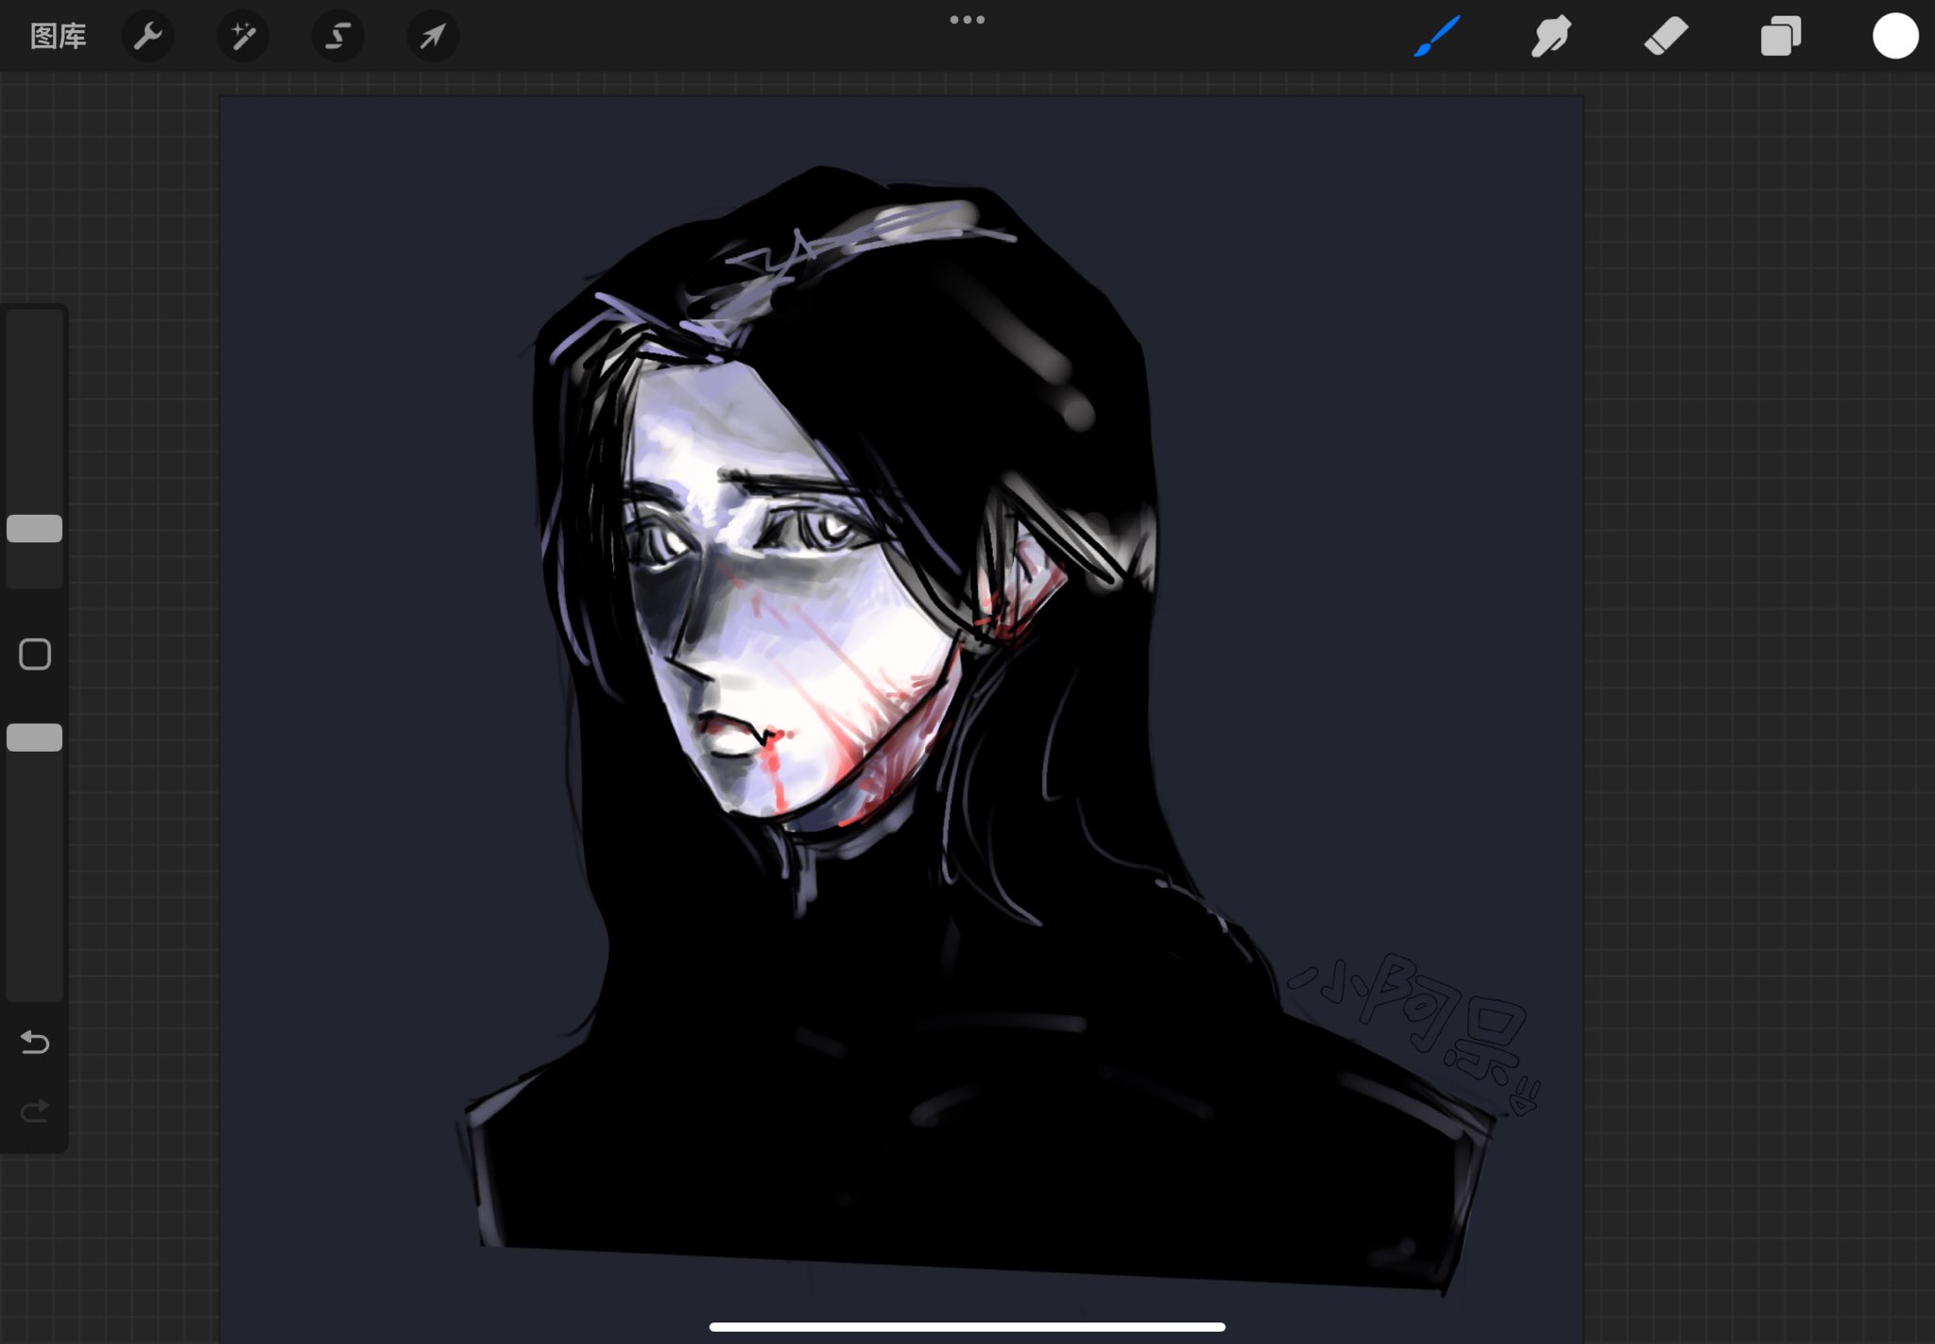Open the Actions wrench menu
Viewport: 1935px width, 1344px height.
[148, 36]
